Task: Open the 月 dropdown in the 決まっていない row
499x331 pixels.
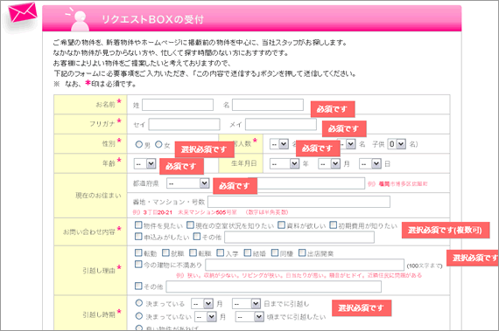Action: [x=206, y=317]
